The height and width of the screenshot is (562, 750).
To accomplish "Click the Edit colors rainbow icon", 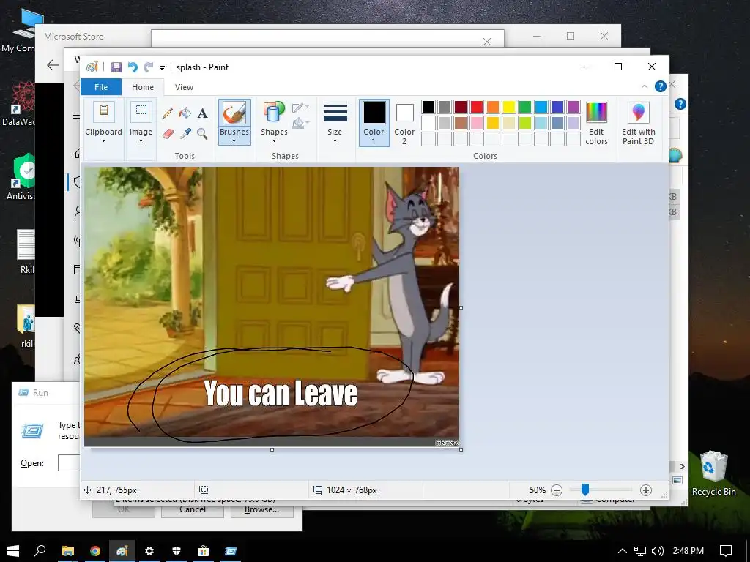I will click(x=596, y=113).
